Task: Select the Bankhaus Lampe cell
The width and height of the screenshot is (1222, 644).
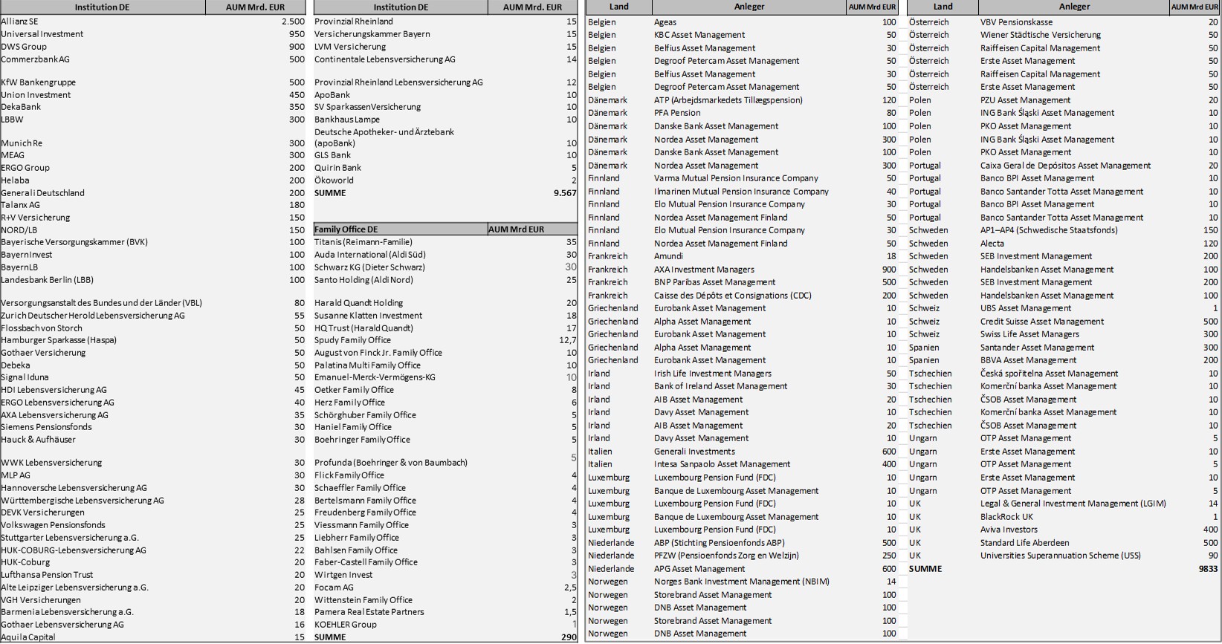Action: click(x=347, y=120)
